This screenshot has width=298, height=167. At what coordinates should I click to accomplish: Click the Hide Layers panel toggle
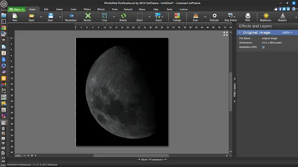[x=235, y=90]
